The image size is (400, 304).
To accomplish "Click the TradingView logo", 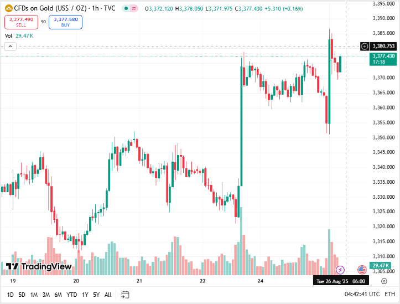I will [x=39, y=267].
